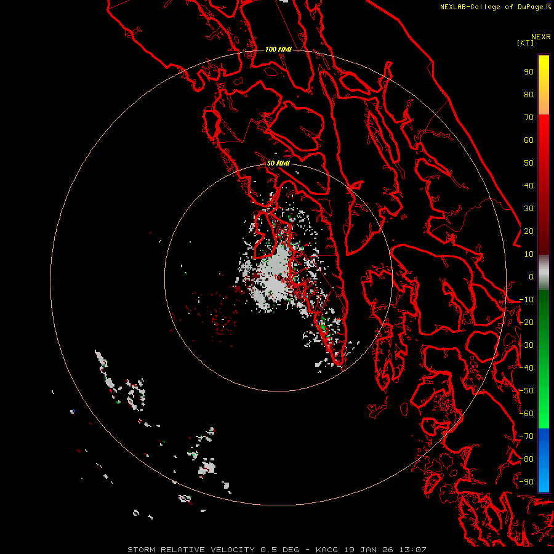The image size is (554, 554).
Task: Click the 100 NMI range ring label
Action: click(278, 49)
